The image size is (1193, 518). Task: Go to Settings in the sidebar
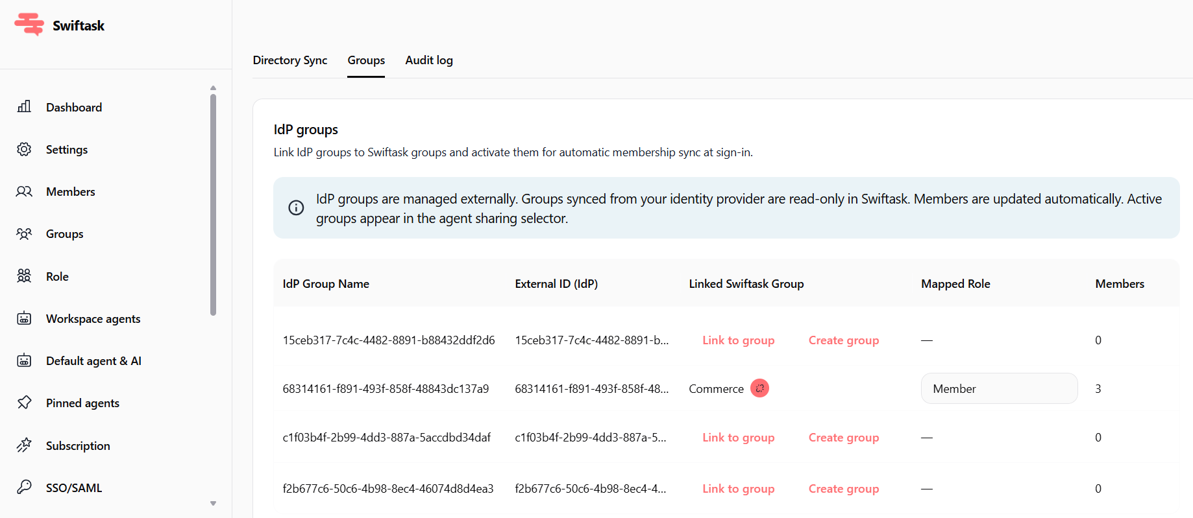click(x=67, y=149)
